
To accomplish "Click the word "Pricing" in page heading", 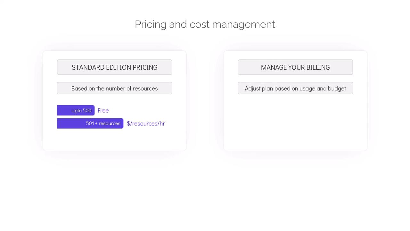I will (x=150, y=24).
